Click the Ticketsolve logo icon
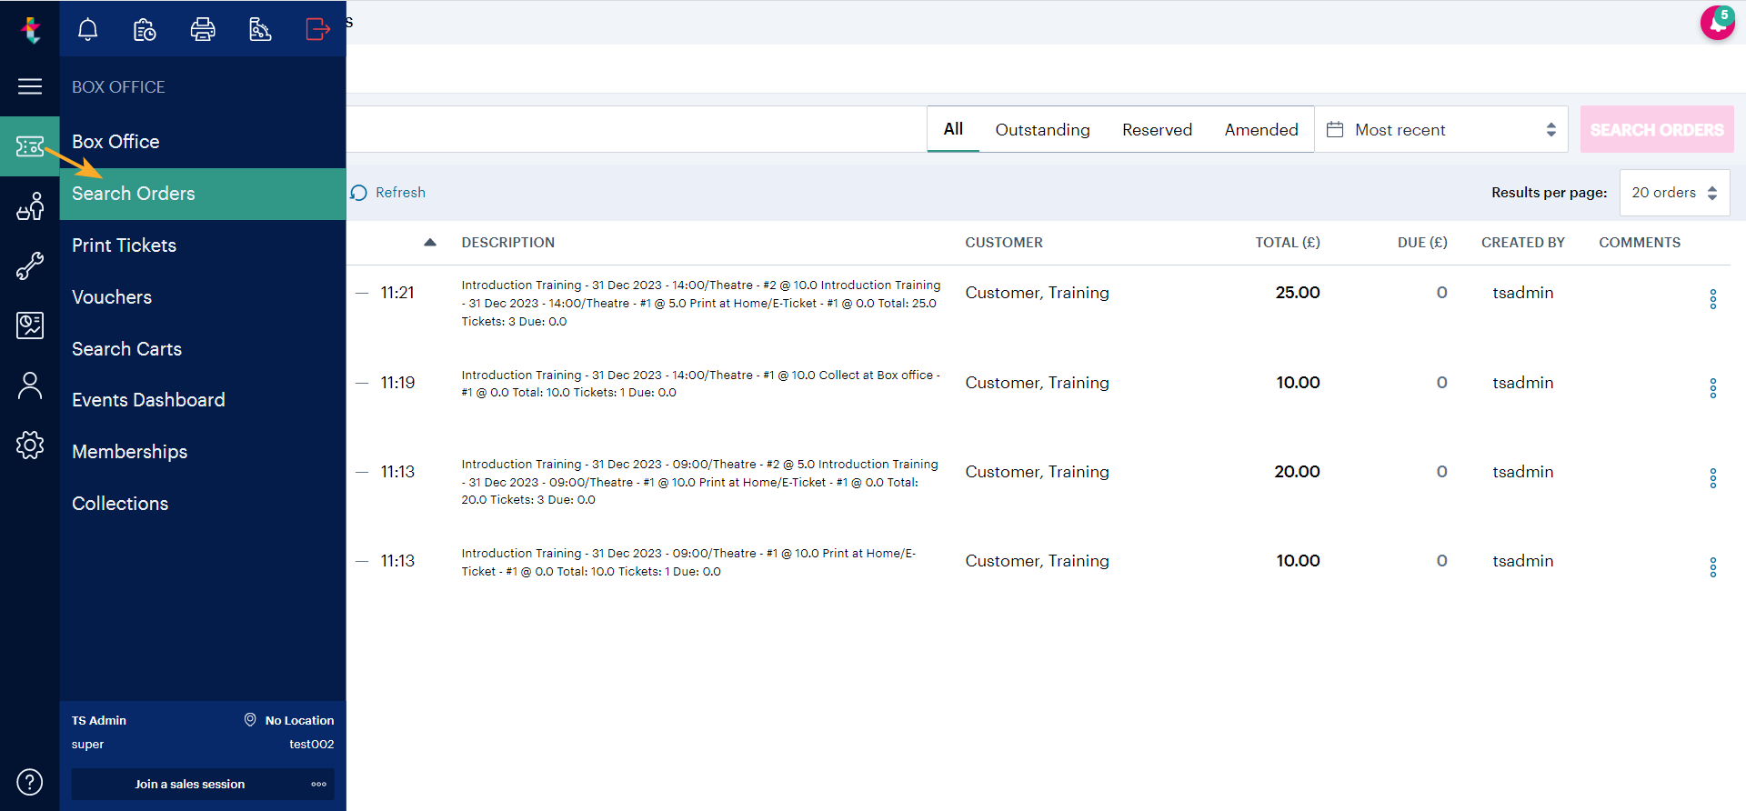Screen dimensions: 1746x811 coord(30,29)
